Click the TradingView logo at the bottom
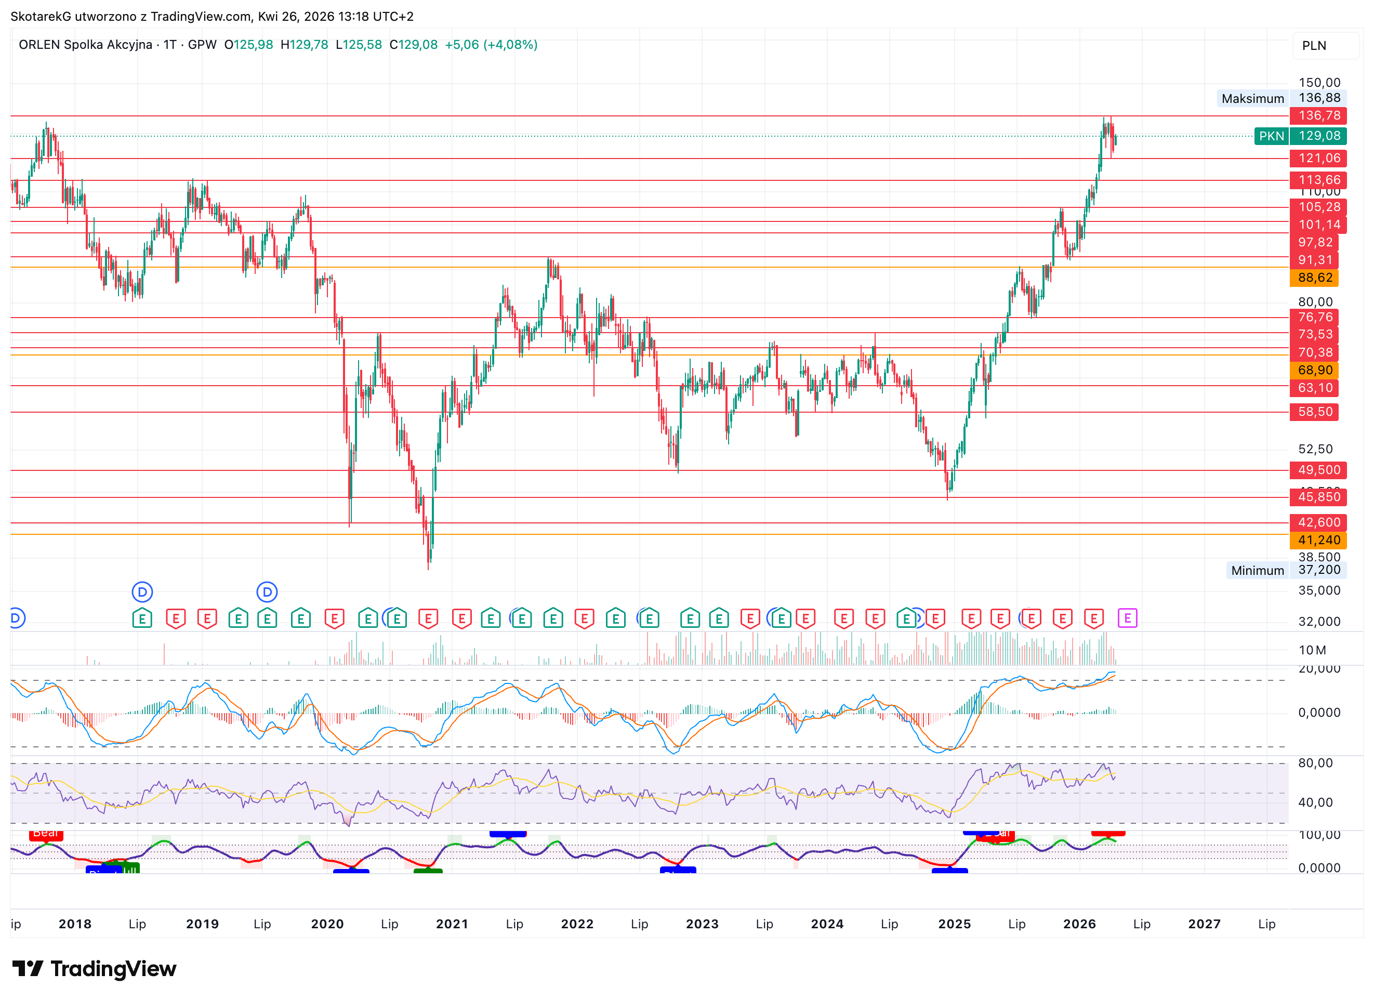1374x1000 pixels. point(94,968)
